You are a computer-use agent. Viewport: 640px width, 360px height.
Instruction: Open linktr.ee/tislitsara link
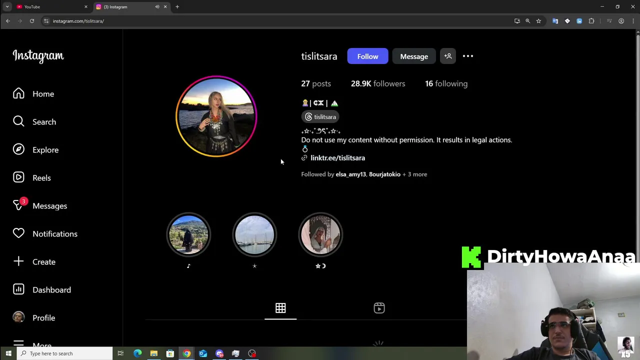coord(337,158)
